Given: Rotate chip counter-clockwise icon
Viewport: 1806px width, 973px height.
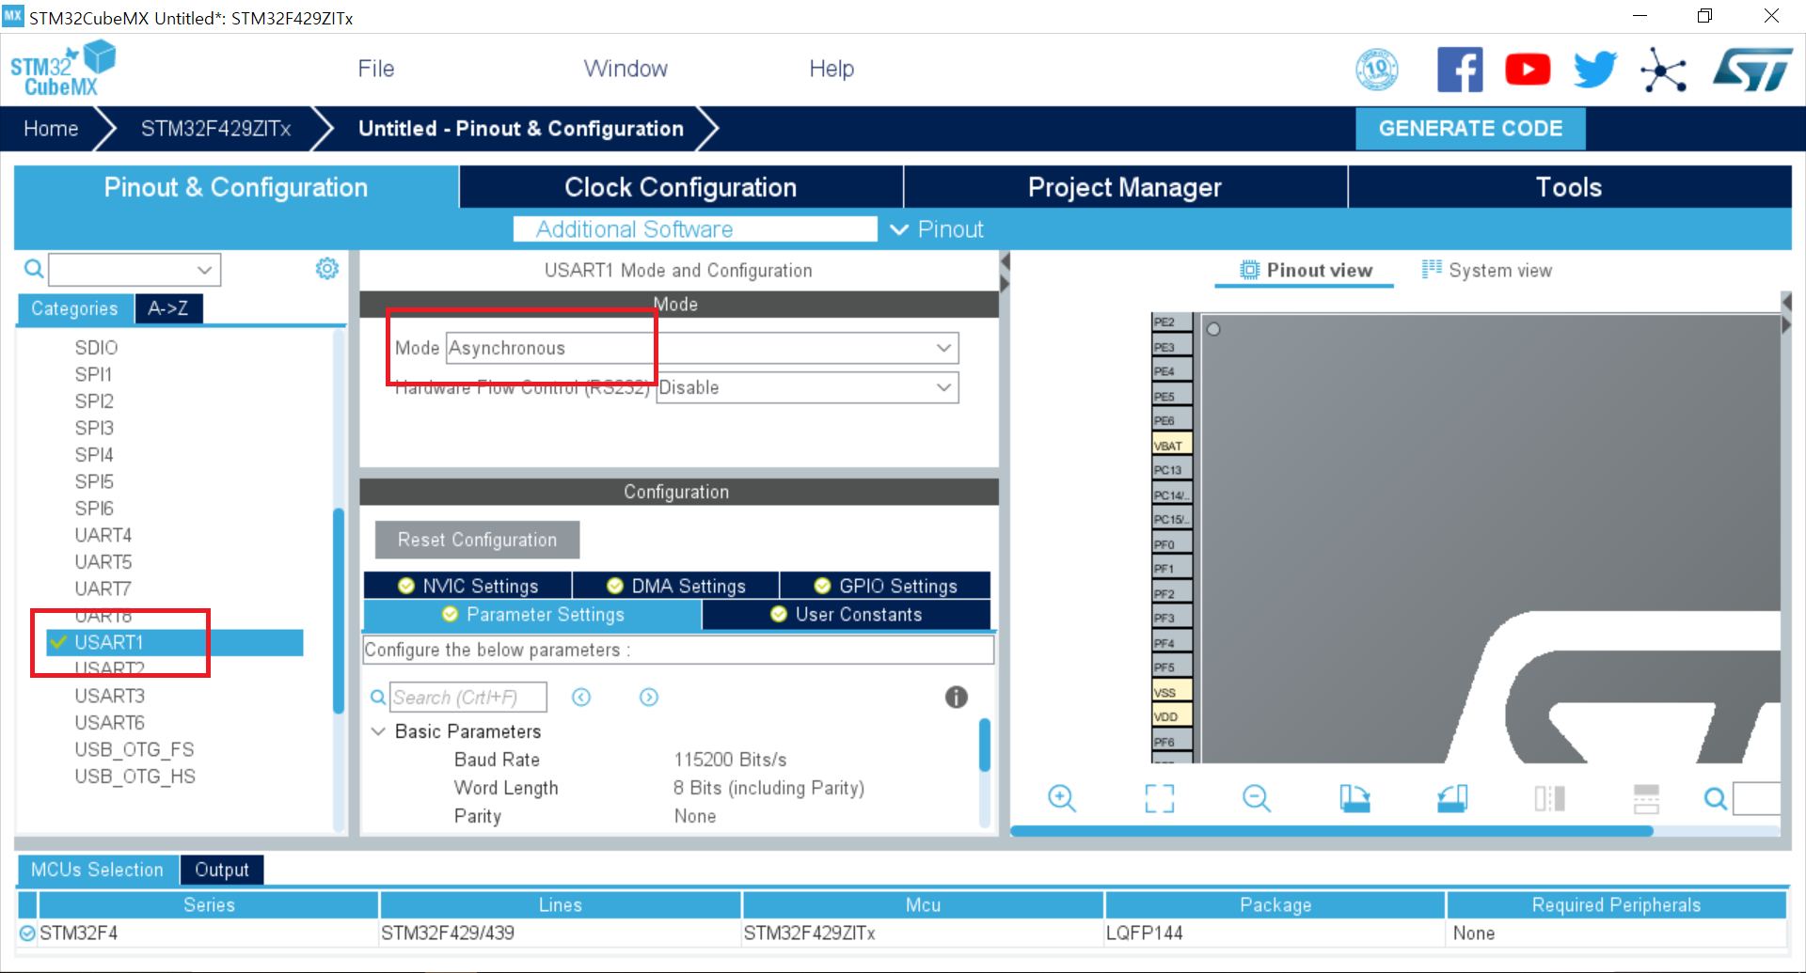Looking at the screenshot, I should (1452, 798).
